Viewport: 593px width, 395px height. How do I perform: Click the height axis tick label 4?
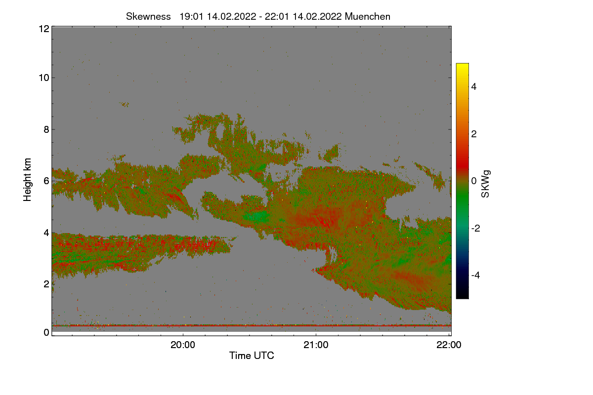tap(46, 232)
